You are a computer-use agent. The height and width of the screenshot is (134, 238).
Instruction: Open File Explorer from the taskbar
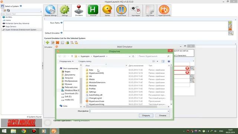[13, 131]
